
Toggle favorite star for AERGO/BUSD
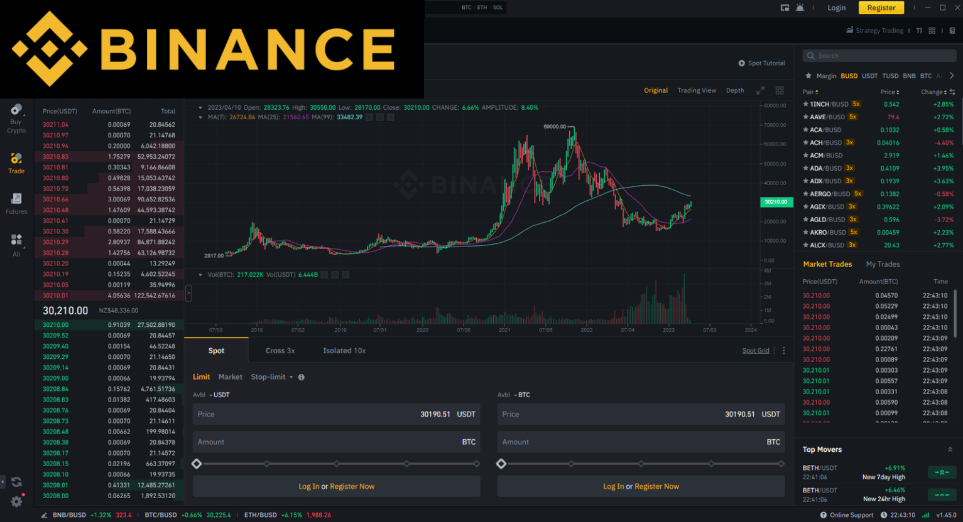coord(806,194)
